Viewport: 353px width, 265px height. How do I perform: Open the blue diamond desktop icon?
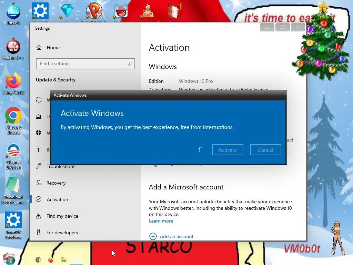point(67,11)
